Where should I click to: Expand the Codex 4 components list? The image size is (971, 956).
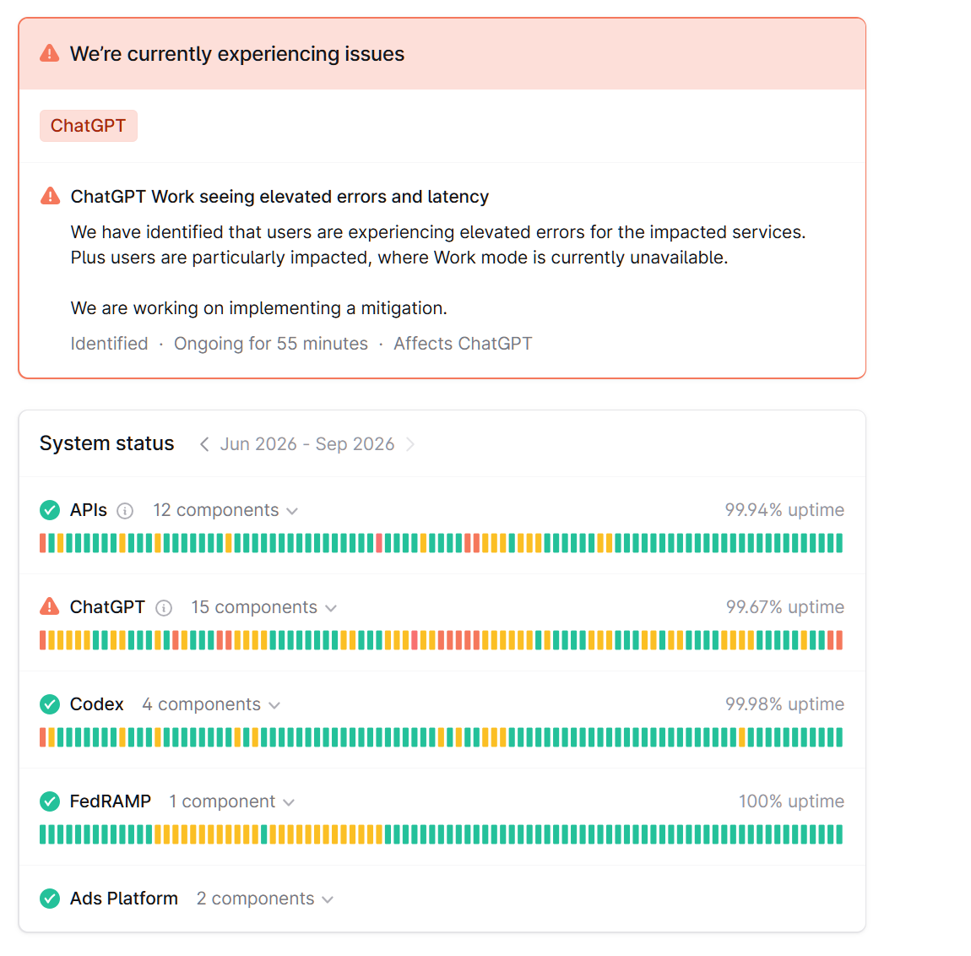click(211, 704)
